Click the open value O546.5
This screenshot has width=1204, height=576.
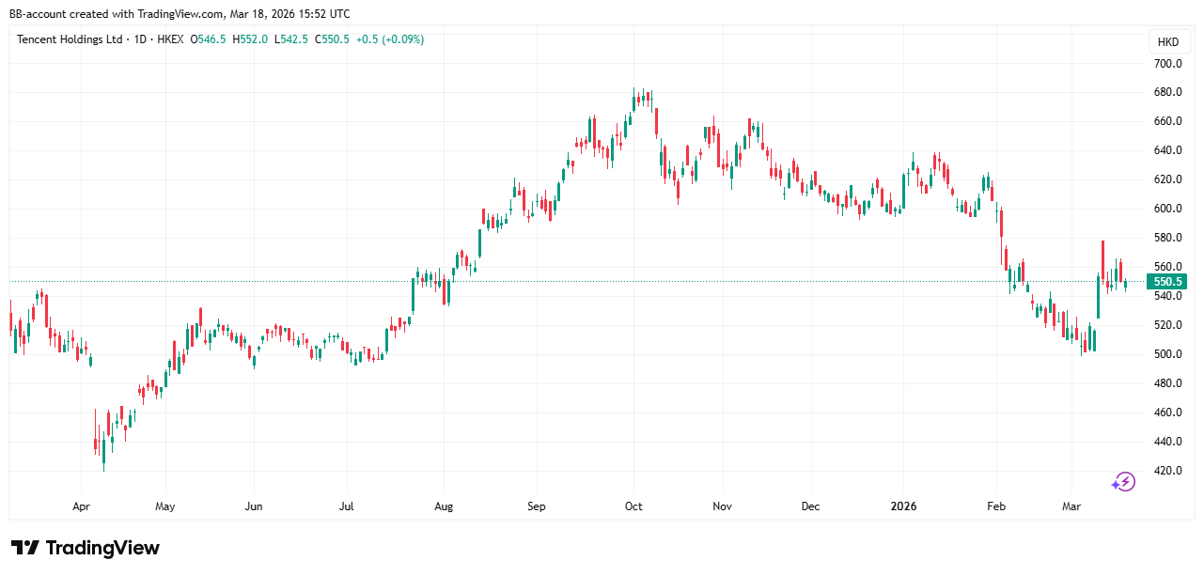click(x=210, y=39)
